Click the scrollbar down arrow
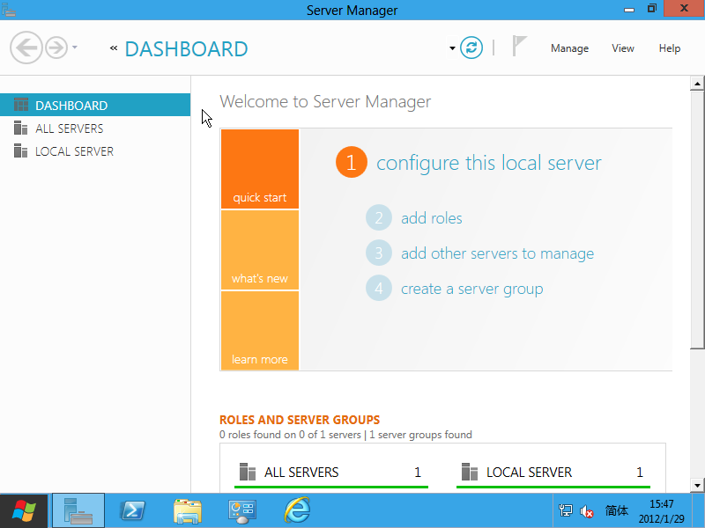The height and width of the screenshot is (528, 705). click(x=697, y=485)
